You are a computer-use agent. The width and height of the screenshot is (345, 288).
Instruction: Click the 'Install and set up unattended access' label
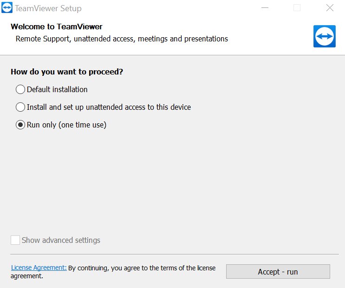click(109, 107)
